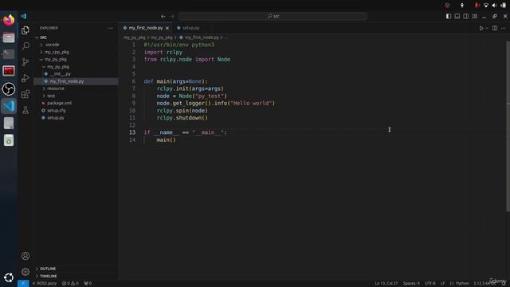The height and width of the screenshot is (287, 510).
Task: Open setup.cfg in the explorer
Action: [x=56, y=111]
